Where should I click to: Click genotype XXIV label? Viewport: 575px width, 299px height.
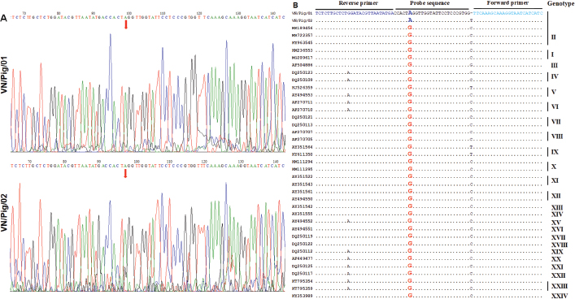click(560, 296)
